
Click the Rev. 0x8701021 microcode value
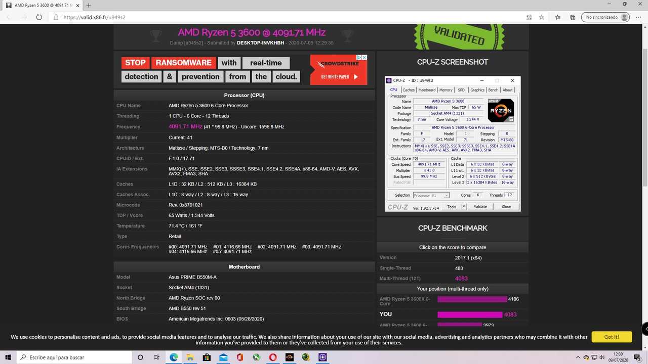click(186, 205)
